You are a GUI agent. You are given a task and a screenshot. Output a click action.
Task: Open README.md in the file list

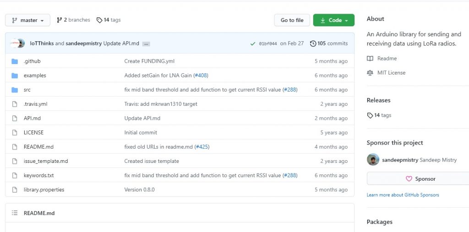(38, 147)
